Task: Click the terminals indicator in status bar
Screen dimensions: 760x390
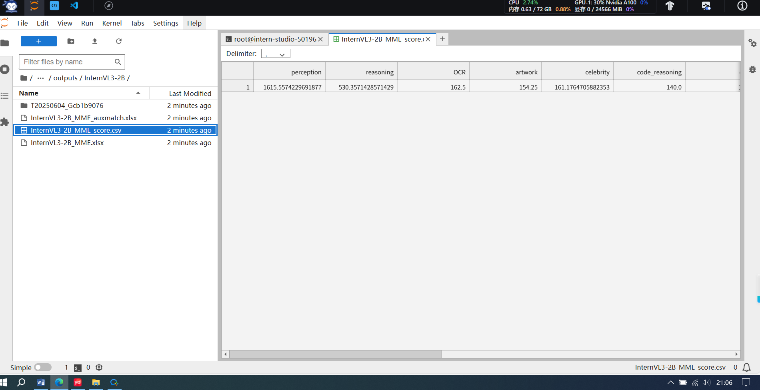Action: (x=71, y=367)
